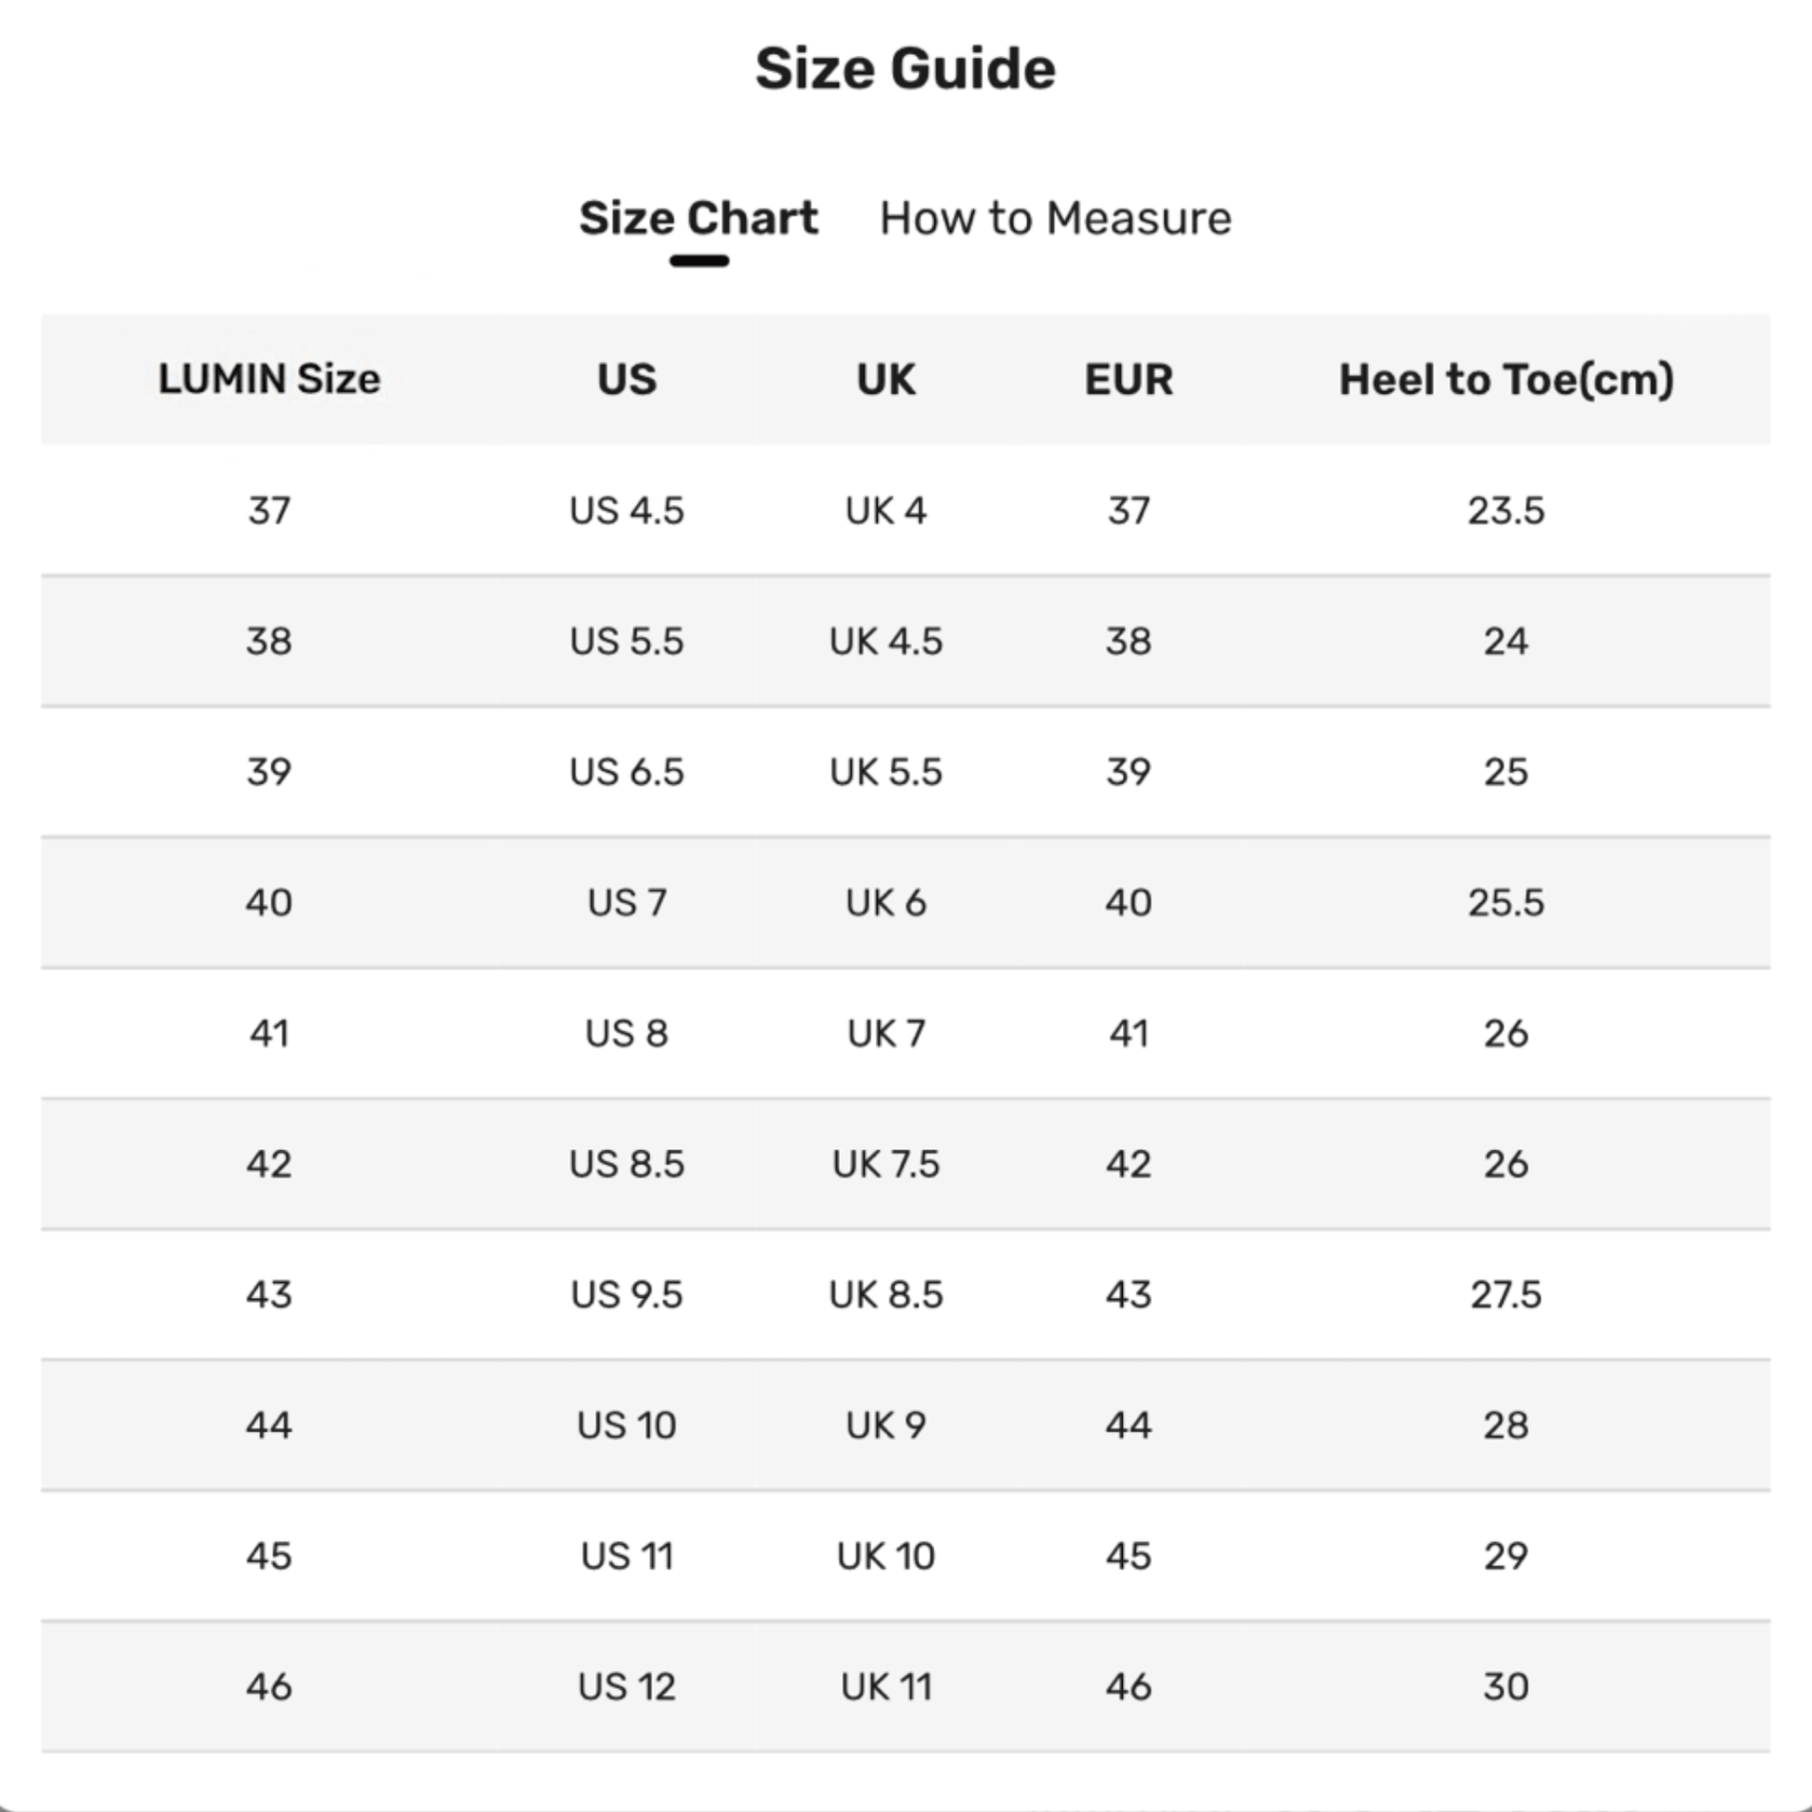
Task: Click the LUMIN Size column header
Action: pyautogui.click(x=269, y=380)
